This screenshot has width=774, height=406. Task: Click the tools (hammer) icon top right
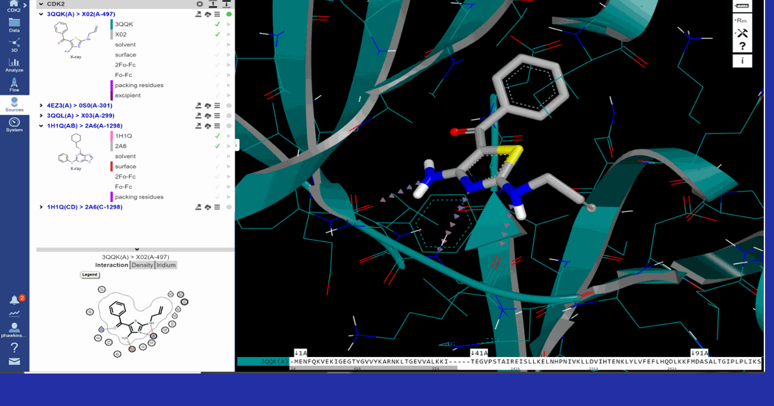[x=743, y=32]
